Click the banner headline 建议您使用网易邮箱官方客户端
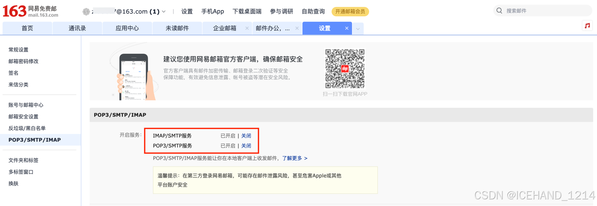This screenshot has height=206, width=597. pyautogui.click(x=233, y=59)
